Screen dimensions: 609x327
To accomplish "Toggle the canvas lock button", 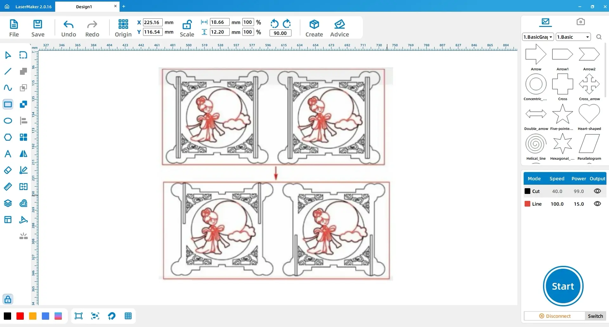I will click(8, 299).
